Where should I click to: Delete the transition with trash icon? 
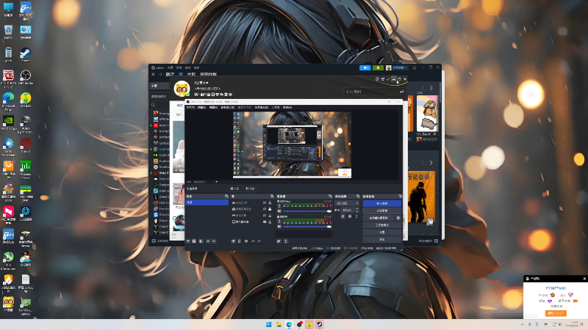click(x=350, y=216)
